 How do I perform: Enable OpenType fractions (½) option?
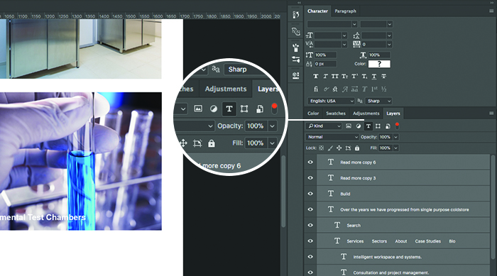(384, 89)
